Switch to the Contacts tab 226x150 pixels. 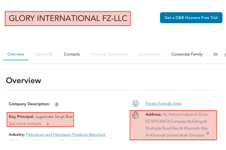[x=72, y=54]
